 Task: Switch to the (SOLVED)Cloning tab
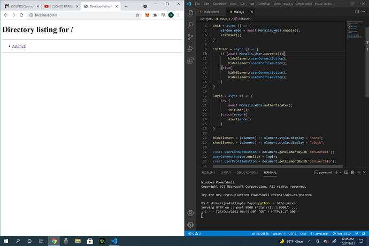[x=22, y=6]
